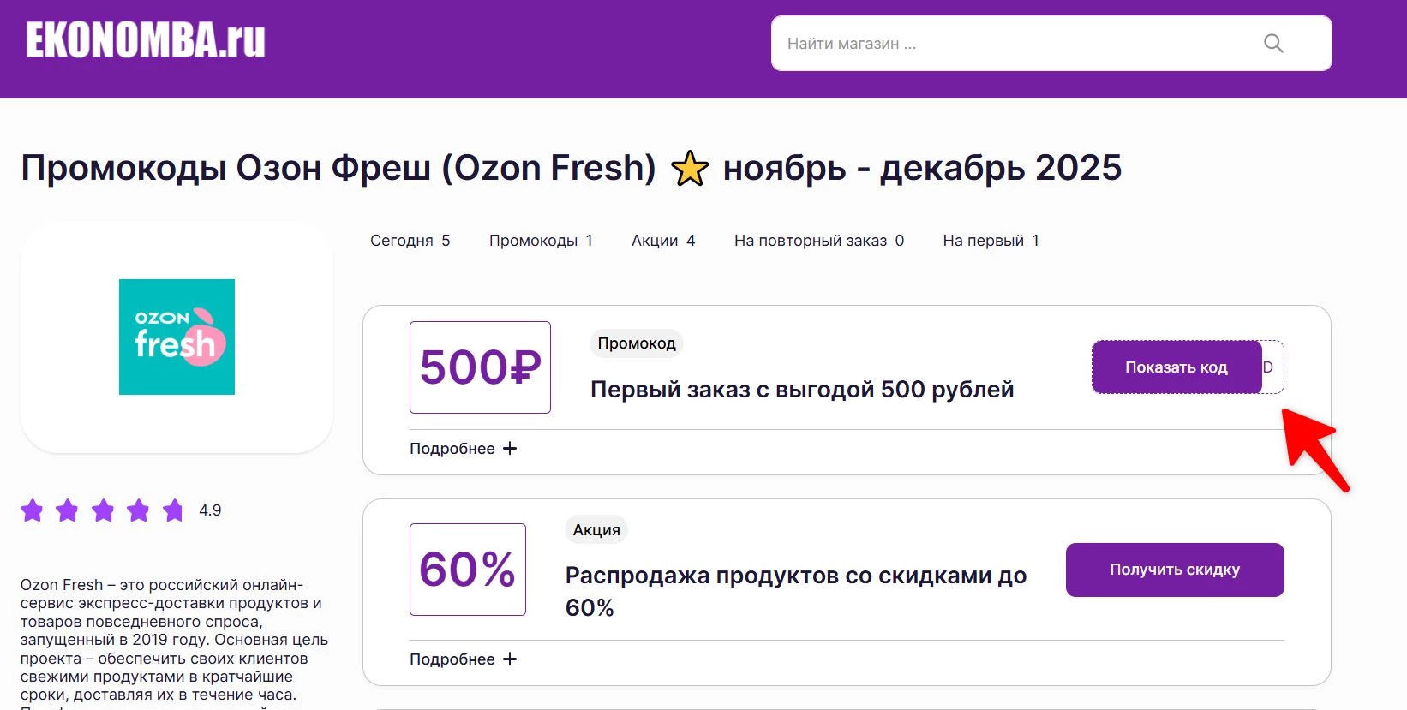Click the first rating star

click(x=32, y=510)
